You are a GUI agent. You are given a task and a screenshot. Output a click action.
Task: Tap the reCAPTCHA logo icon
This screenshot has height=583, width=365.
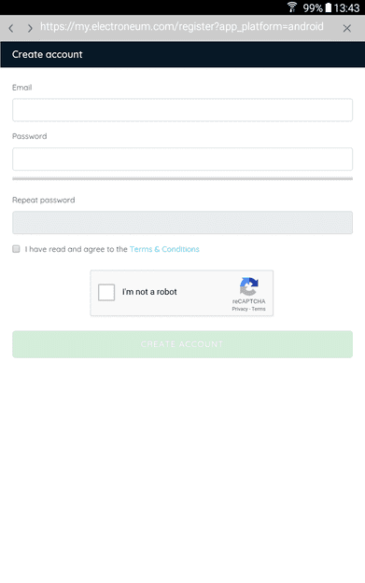pyautogui.click(x=249, y=286)
